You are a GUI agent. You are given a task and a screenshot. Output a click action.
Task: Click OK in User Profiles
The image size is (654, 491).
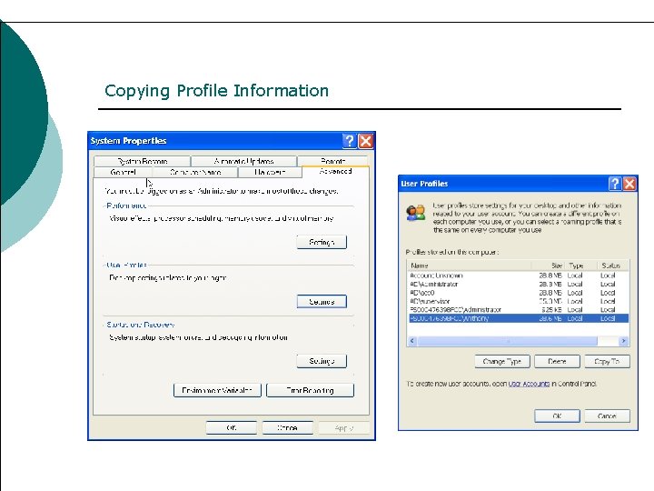point(557,416)
